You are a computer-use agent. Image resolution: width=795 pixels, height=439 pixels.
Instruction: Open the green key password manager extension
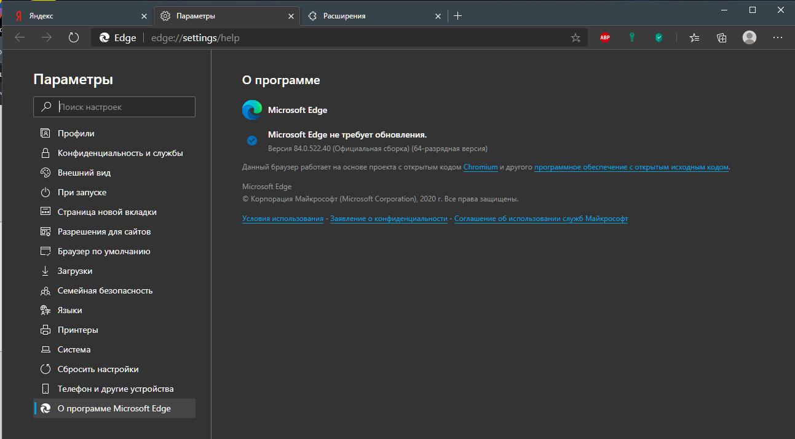pos(631,37)
